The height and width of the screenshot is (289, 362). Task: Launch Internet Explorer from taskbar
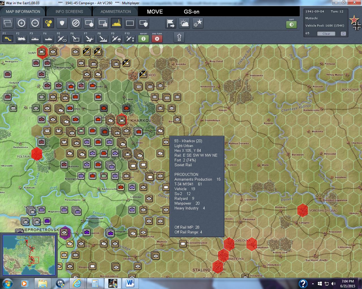(x=77, y=283)
